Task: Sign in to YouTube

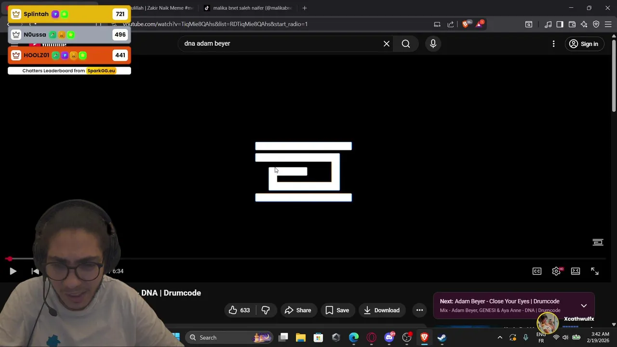Action: 584,44
